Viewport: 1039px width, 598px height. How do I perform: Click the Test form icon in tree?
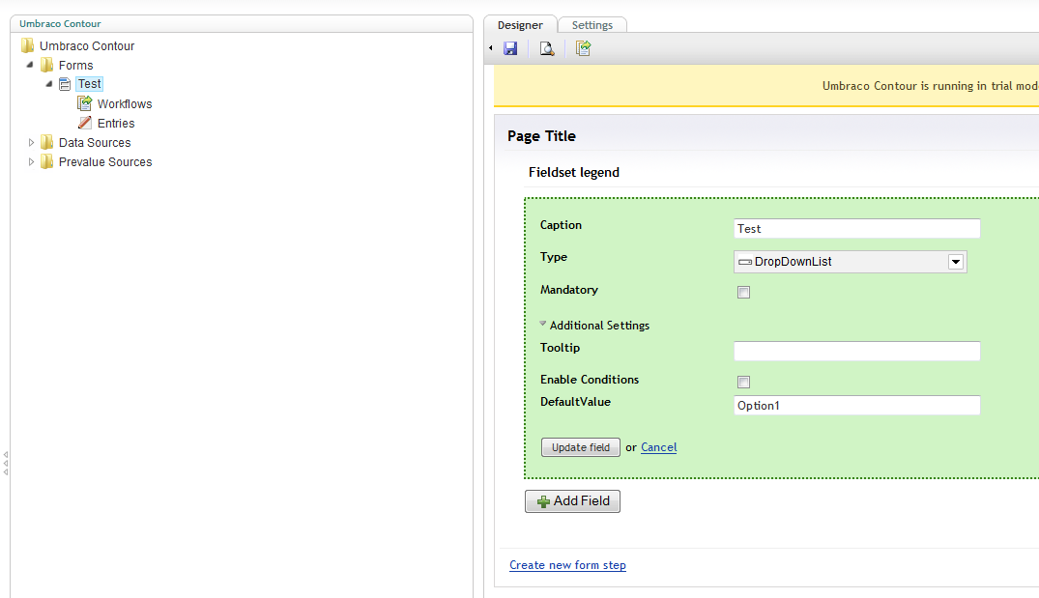65,84
